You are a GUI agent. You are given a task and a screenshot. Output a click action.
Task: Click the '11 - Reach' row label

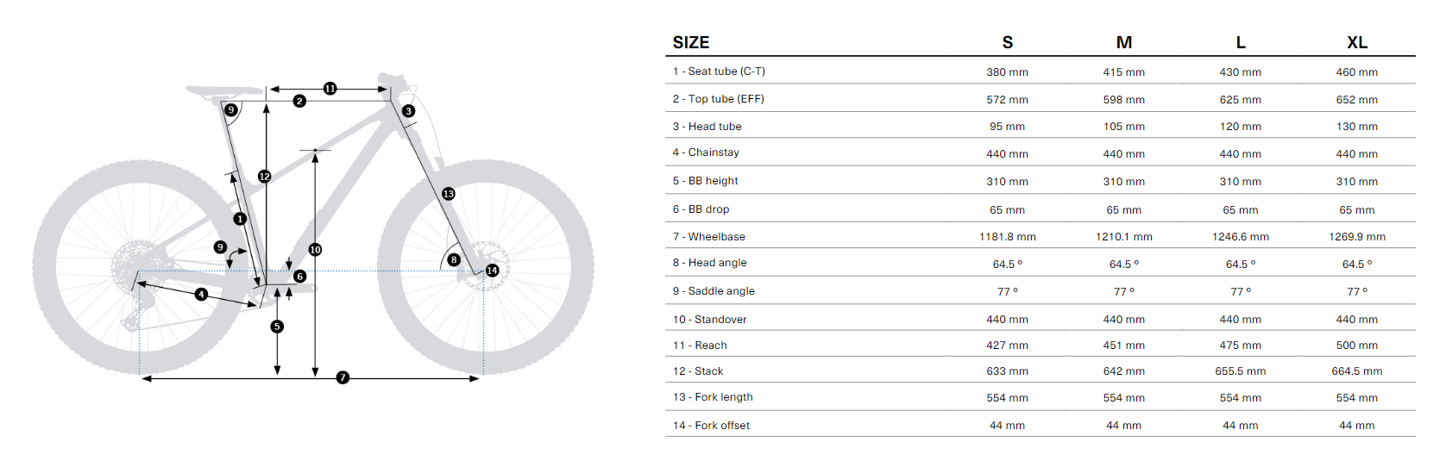click(x=700, y=346)
